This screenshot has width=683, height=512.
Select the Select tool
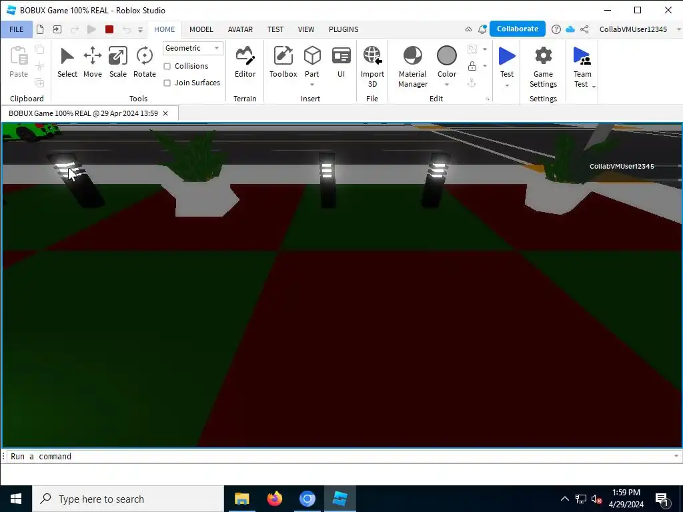click(x=67, y=62)
